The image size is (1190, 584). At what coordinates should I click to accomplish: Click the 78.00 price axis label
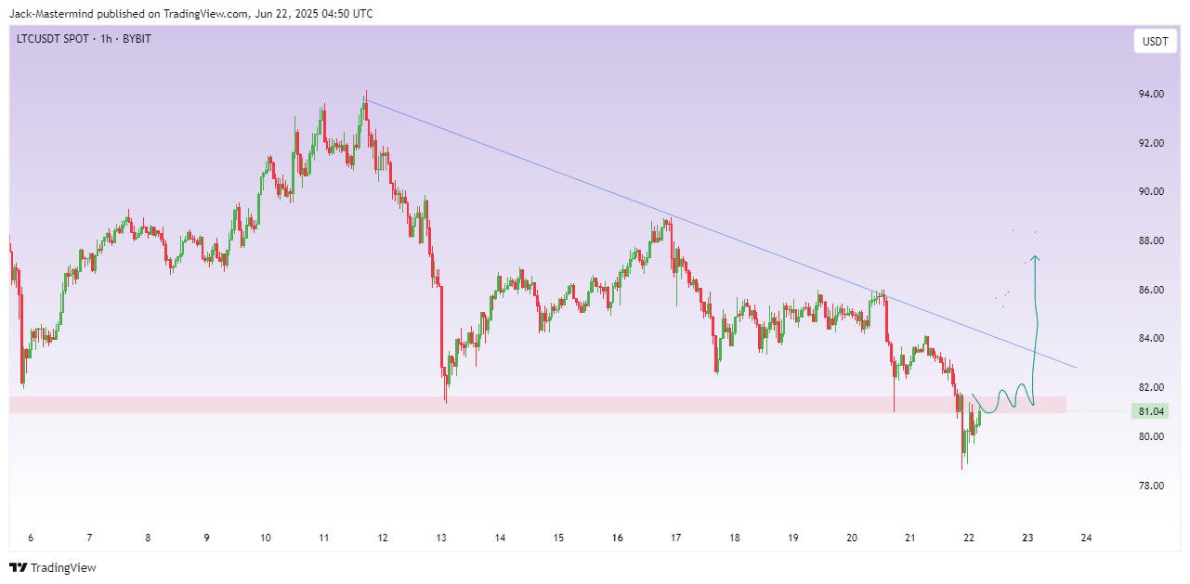click(x=1151, y=486)
